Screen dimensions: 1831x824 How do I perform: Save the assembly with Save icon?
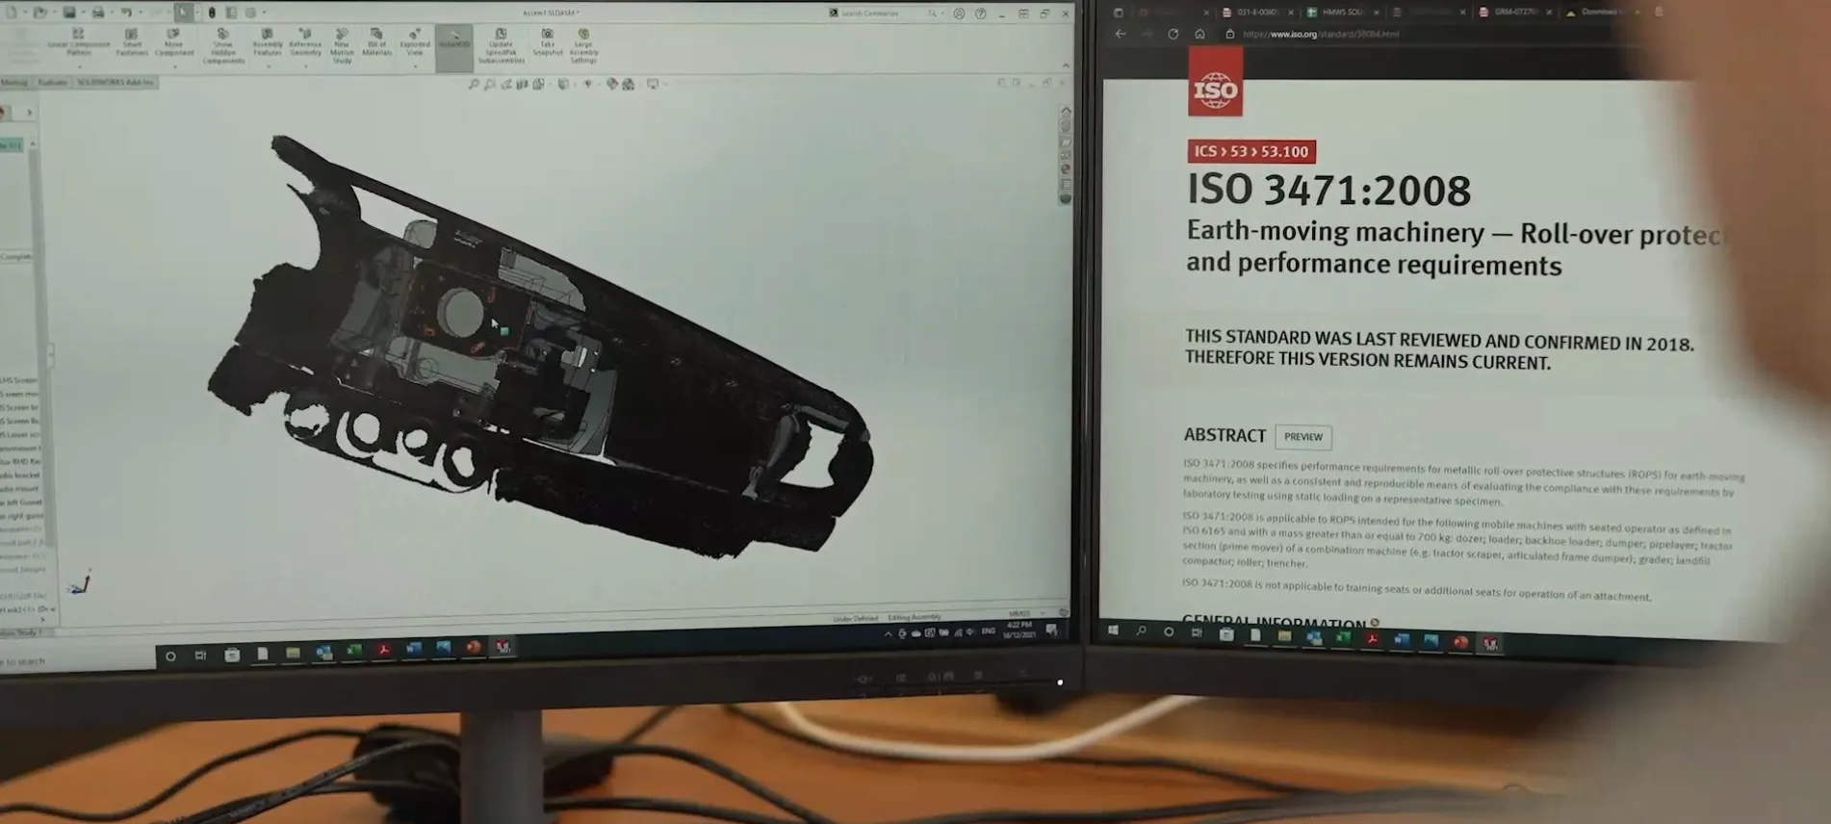pyautogui.click(x=69, y=13)
